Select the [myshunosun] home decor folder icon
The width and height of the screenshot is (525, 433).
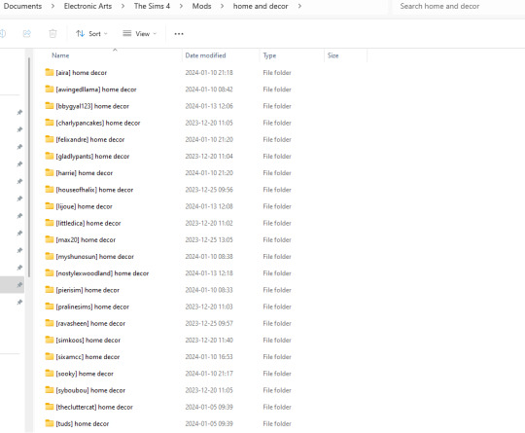(x=50, y=256)
